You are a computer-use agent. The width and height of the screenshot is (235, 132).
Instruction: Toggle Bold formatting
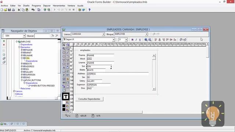coord(132,40)
